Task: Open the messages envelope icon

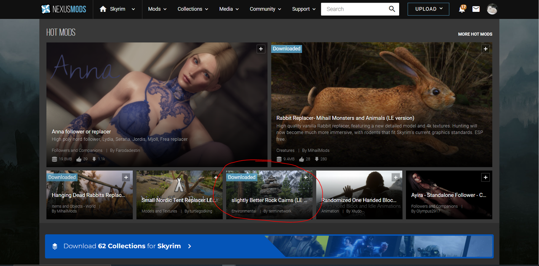Action: pyautogui.click(x=476, y=9)
